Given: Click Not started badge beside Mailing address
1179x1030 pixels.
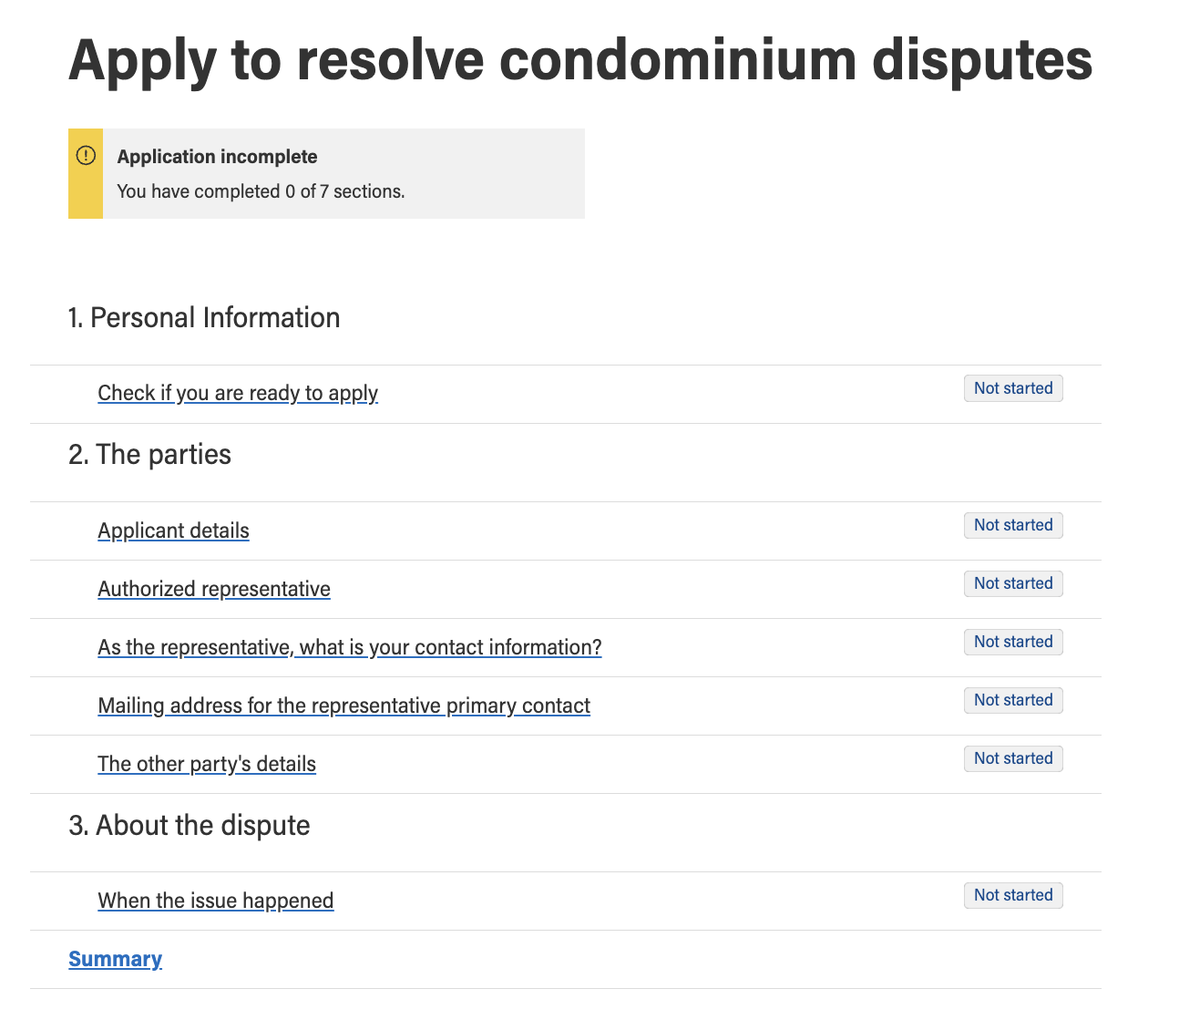Looking at the screenshot, I should click(x=1013, y=700).
